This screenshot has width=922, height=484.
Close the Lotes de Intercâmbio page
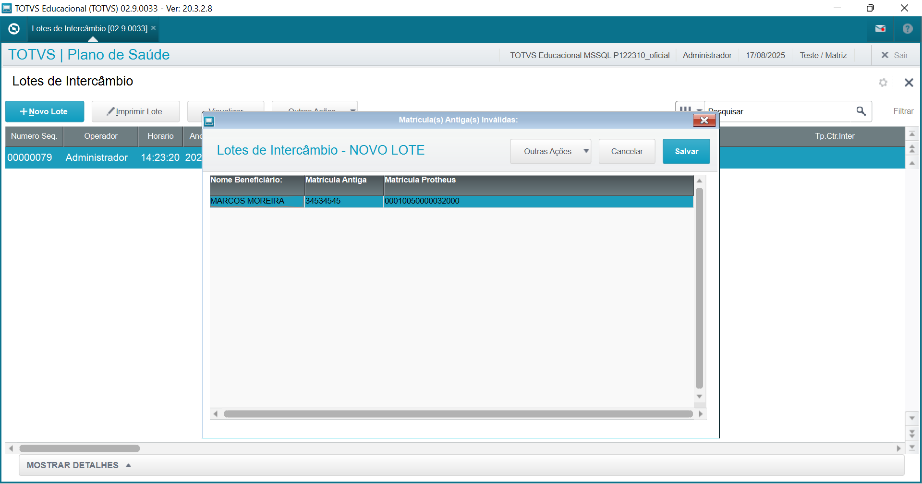click(x=909, y=83)
